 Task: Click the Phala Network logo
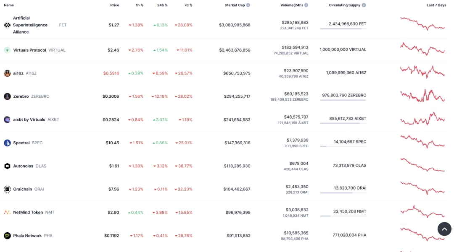pyautogui.click(x=7, y=236)
